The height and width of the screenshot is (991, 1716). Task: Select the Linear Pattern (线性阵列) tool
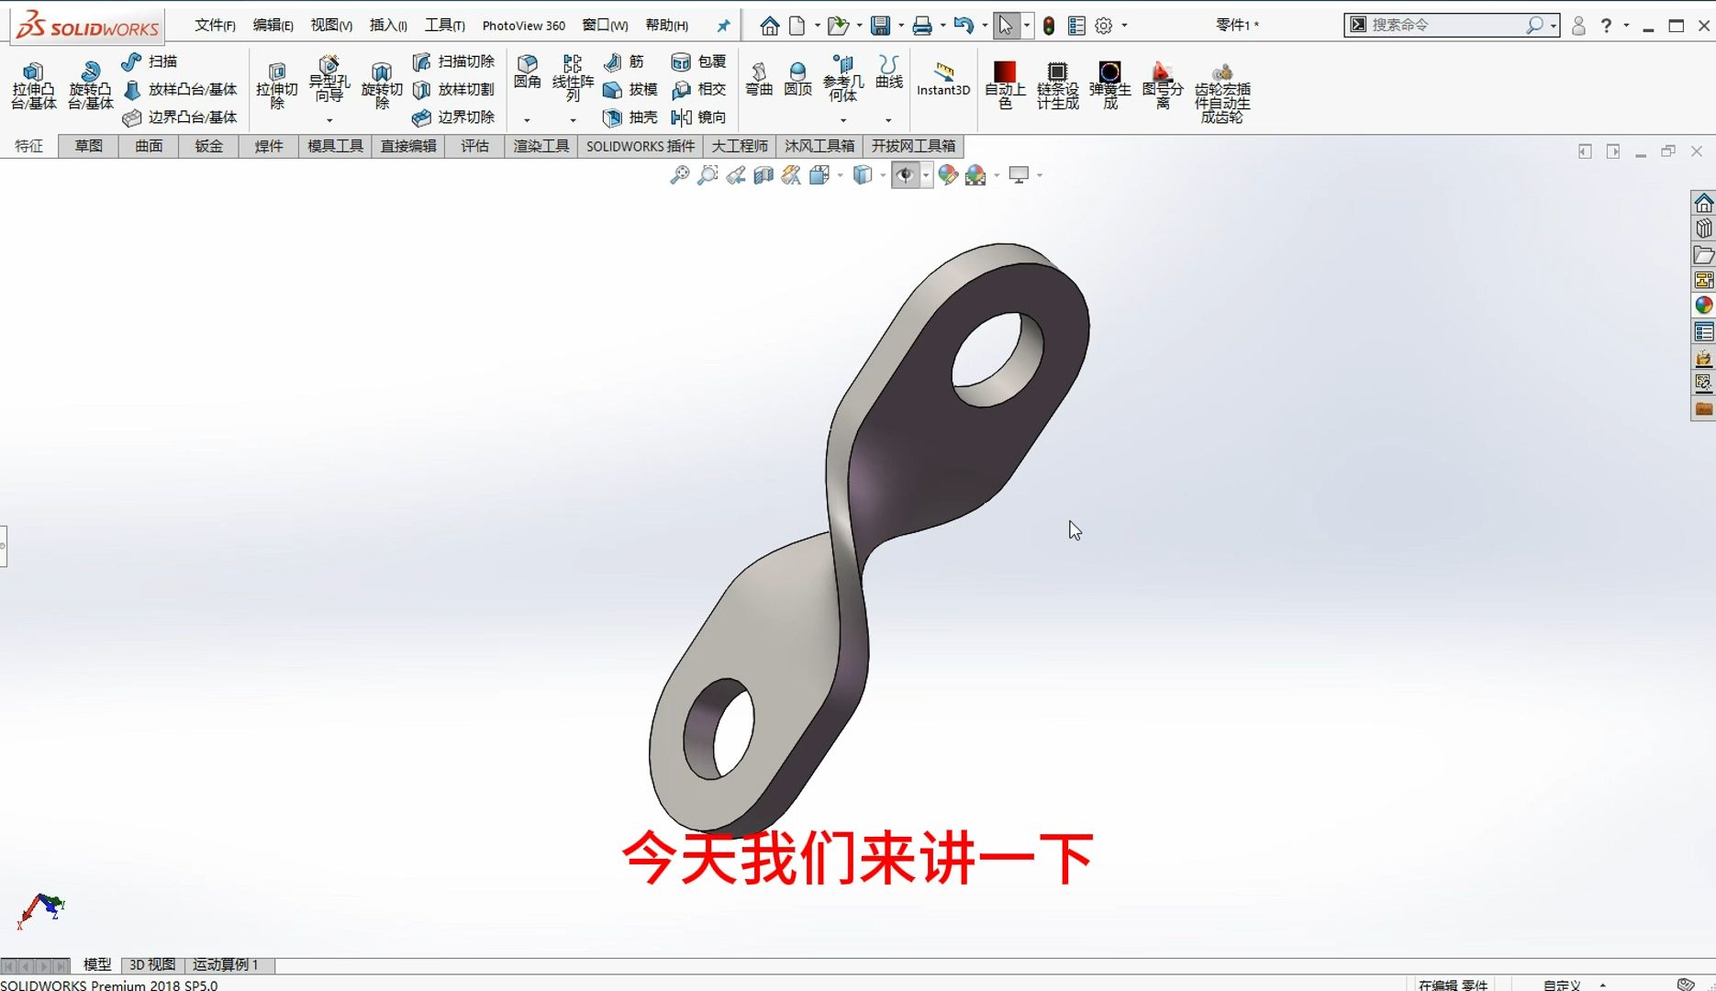coord(573,78)
